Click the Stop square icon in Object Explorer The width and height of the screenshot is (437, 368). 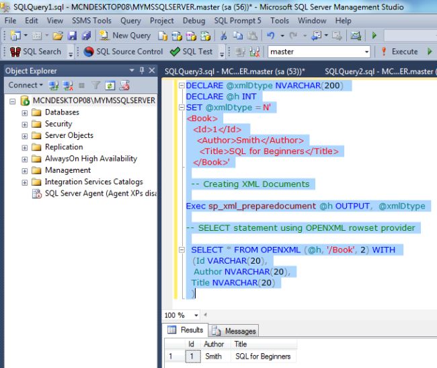(81, 85)
